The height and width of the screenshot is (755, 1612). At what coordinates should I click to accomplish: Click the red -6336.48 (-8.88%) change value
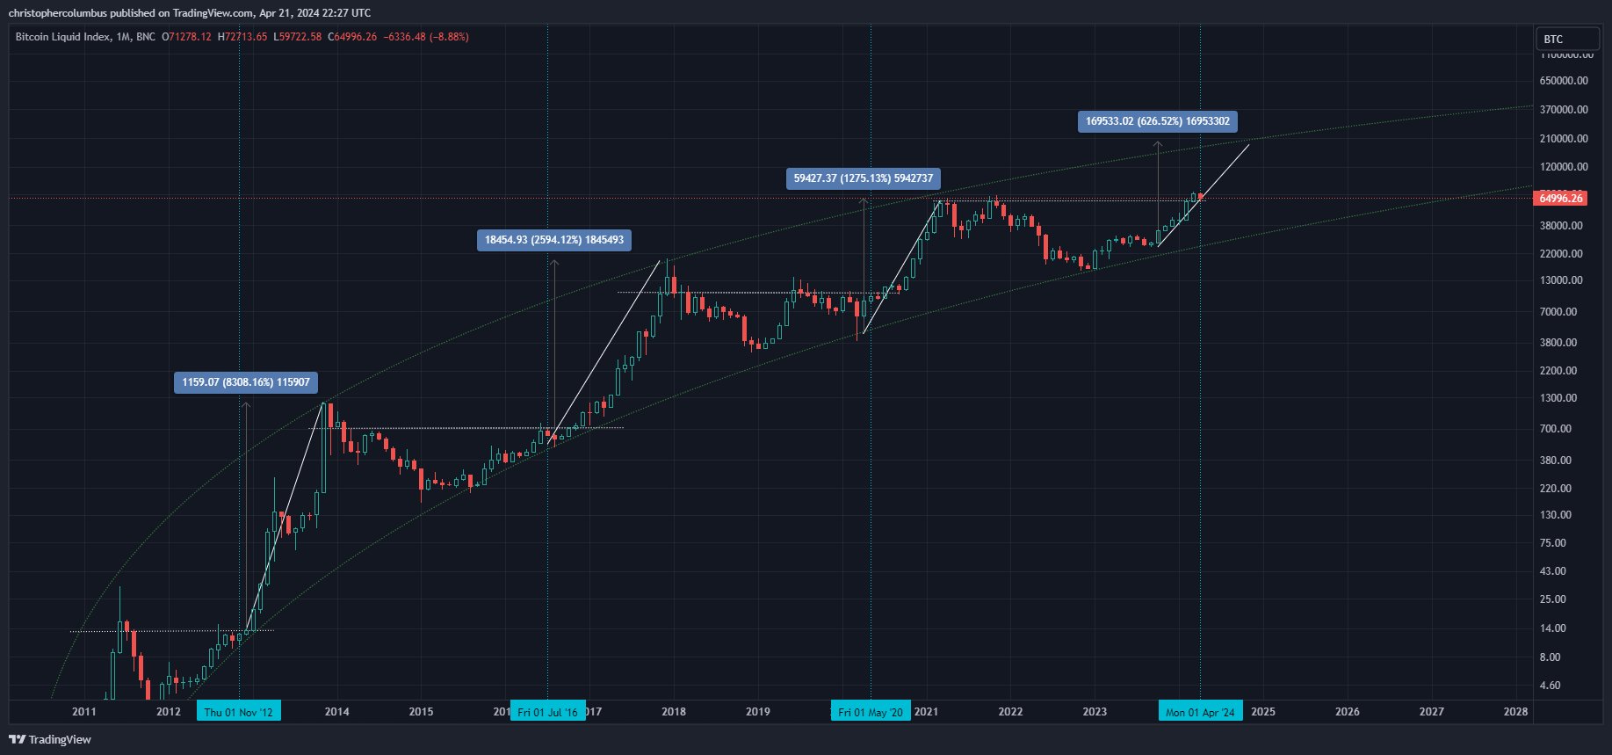click(x=425, y=37)
